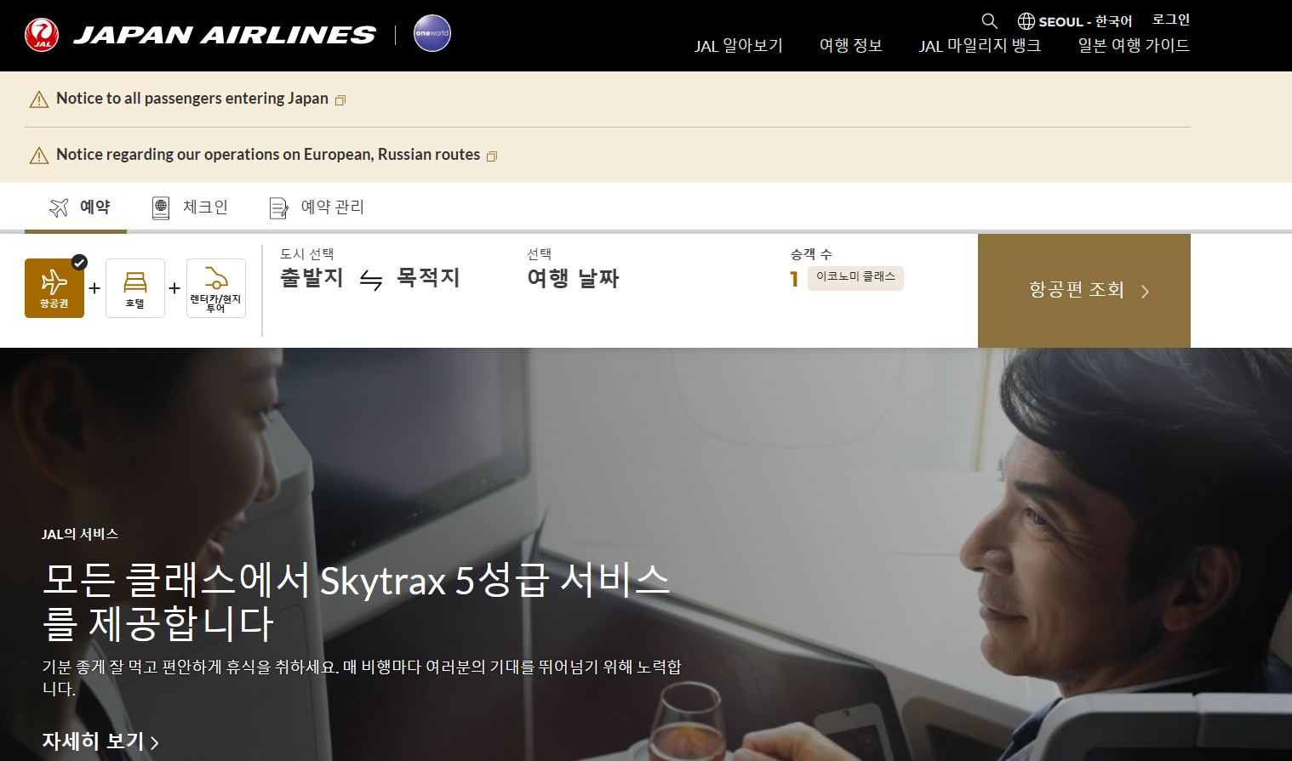Click airplane icon on 예약 tab
The height and width of the screenshot is (761, 1292).
click(59, 207)
